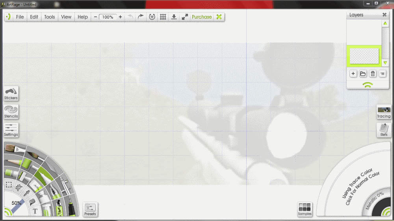Zoom in with the plus button
The image size is (394, 221).
point(120,17)
